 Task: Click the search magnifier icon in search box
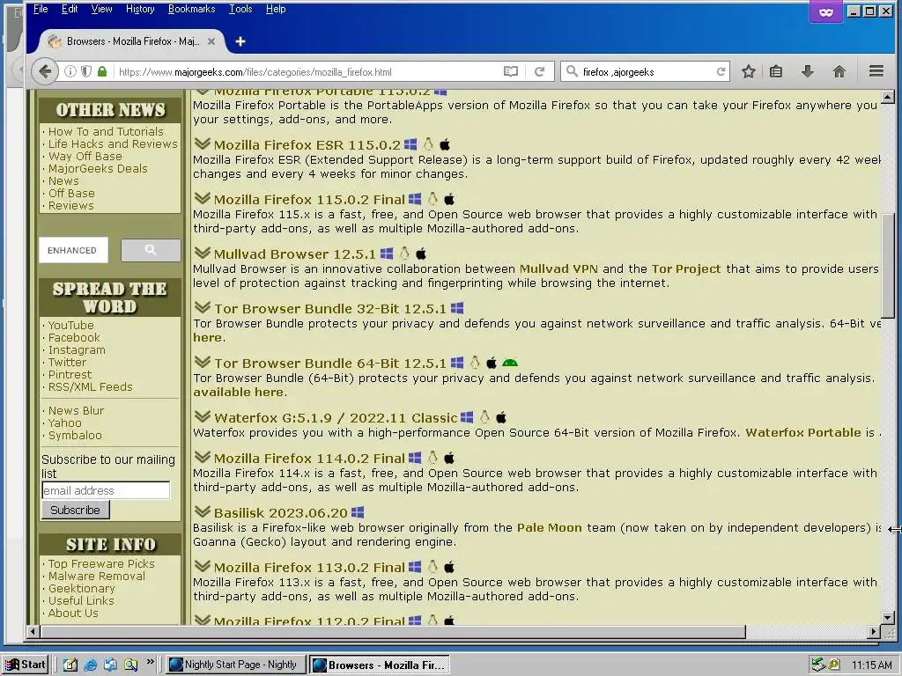(572, 71)
